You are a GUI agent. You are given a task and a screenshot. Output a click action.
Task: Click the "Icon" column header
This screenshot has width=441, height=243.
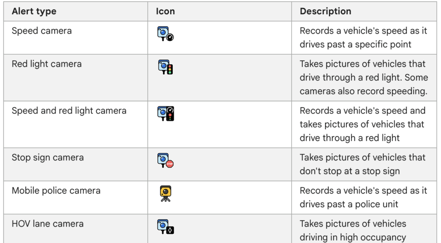click(x=165, y=11)
